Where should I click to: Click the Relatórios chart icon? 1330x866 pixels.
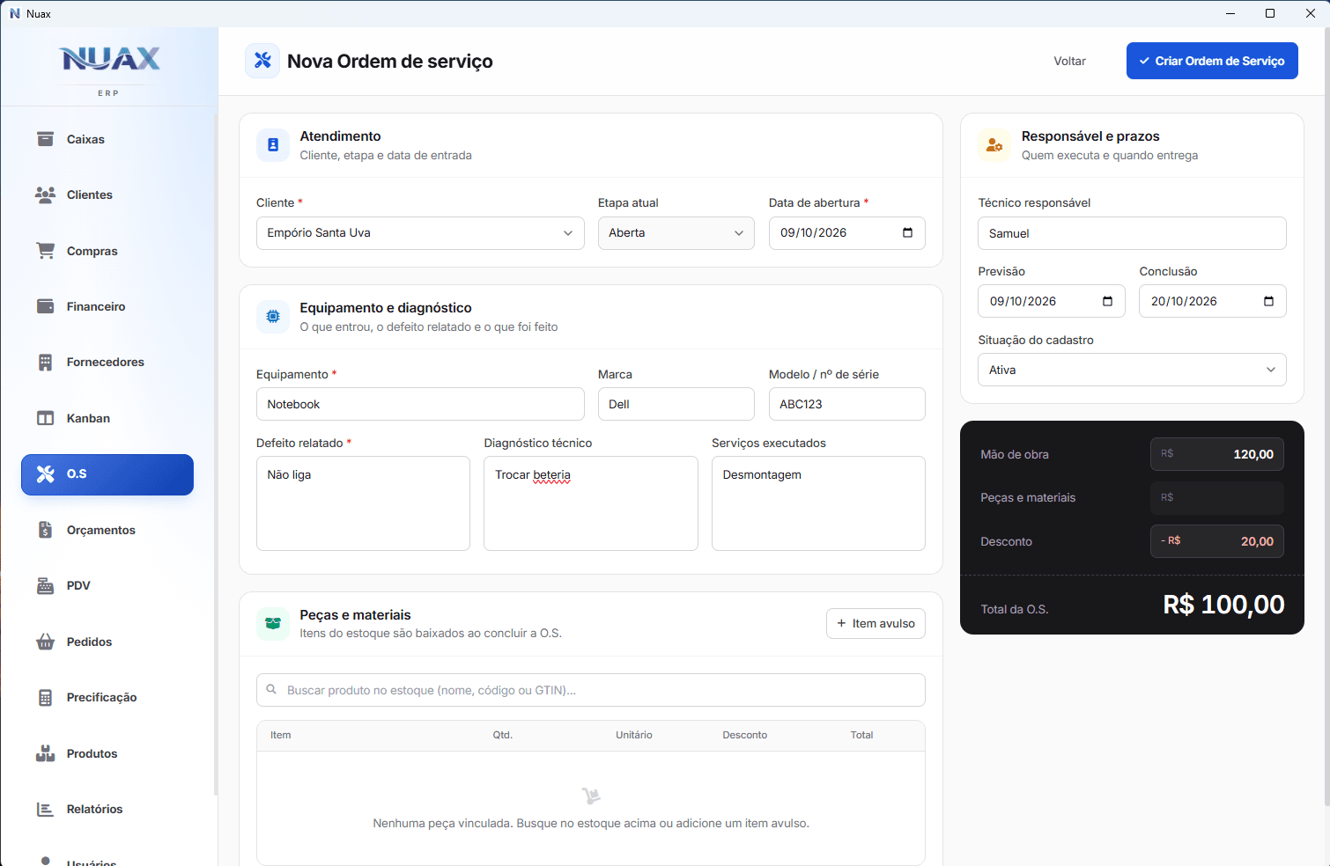45,809
